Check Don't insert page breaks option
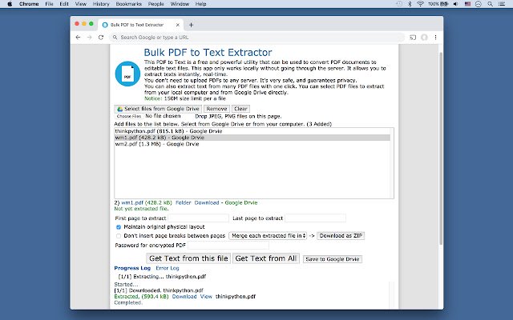 click(x=119, y=236)
